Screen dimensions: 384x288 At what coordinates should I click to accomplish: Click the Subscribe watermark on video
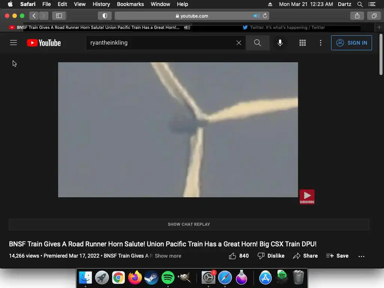point(307,196)
